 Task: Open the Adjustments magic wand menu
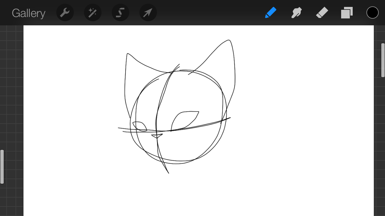[x=93, y=13]
